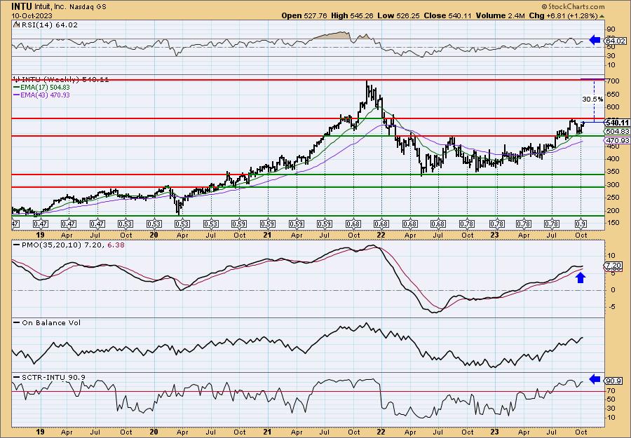The width and height of the screenshot is (631, 438).
Task: Click the -5 label on PMO axis
Action: tap(611, 307)
